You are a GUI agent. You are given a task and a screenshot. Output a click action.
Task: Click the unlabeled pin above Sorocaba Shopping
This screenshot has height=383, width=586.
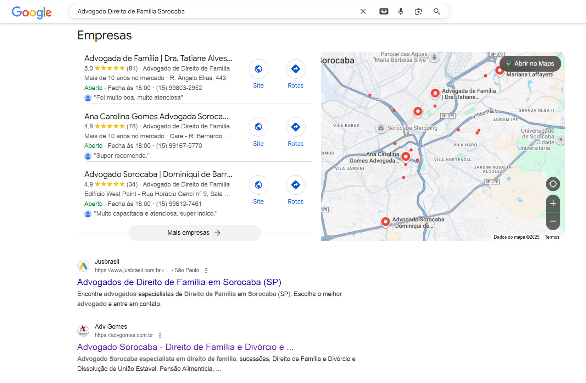tap(418, 111)
